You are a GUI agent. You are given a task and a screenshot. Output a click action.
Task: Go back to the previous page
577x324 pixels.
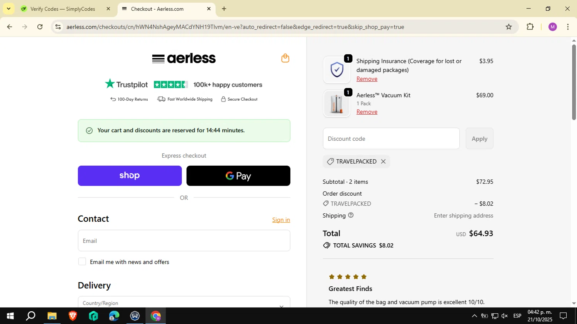tap(9, 27)
